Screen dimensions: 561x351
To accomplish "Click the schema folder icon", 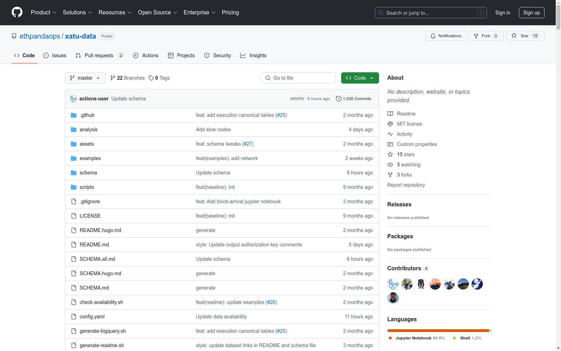I will pyautogui.click(x=74, y=173).
